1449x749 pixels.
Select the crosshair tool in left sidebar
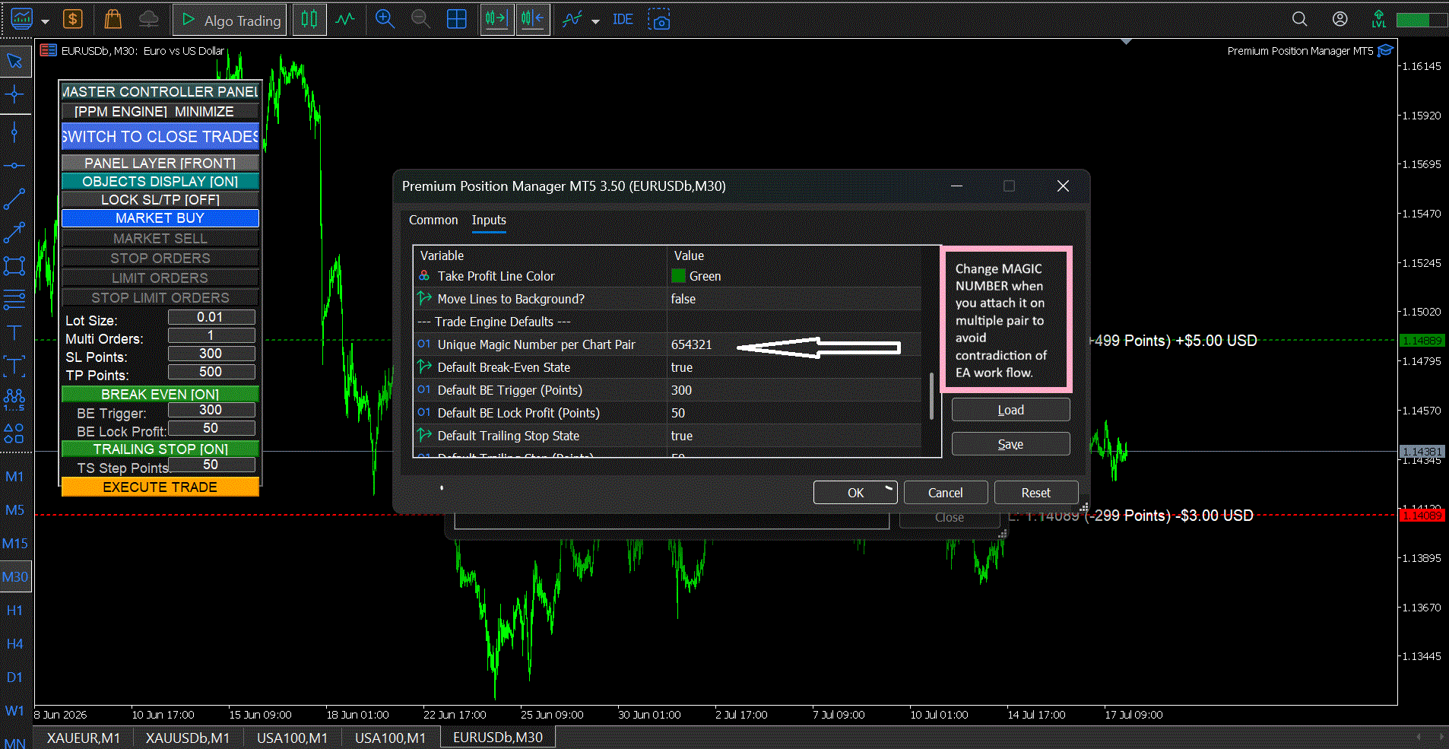coord(14,94)
